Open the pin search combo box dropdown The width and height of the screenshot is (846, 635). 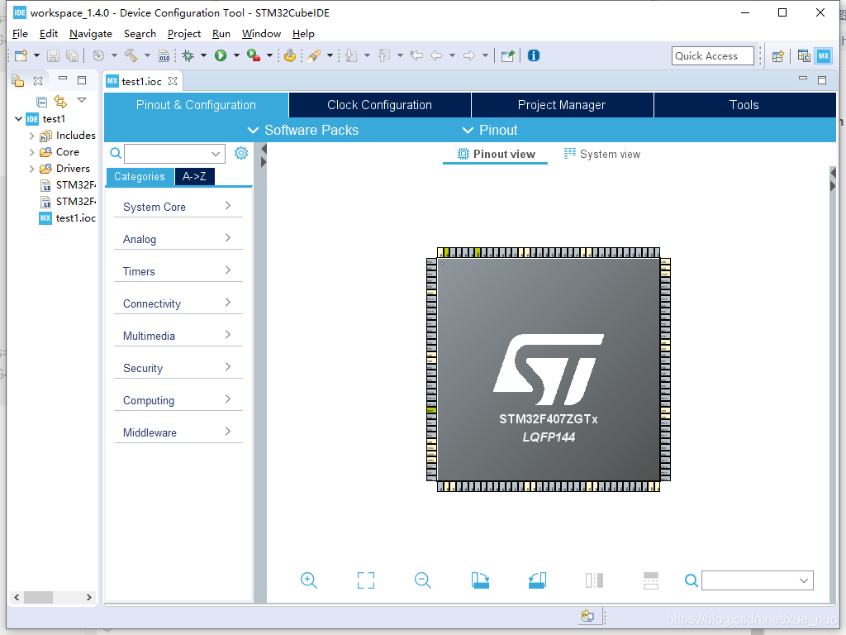[x=804, y=580]
